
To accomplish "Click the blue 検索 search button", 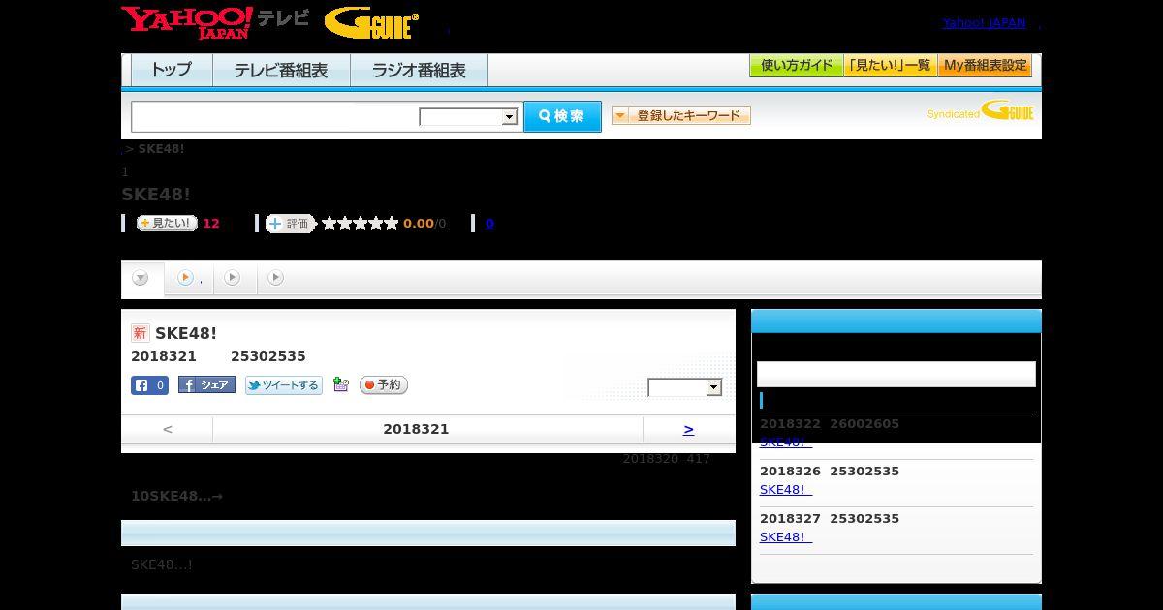I will (x=562, y=116).
